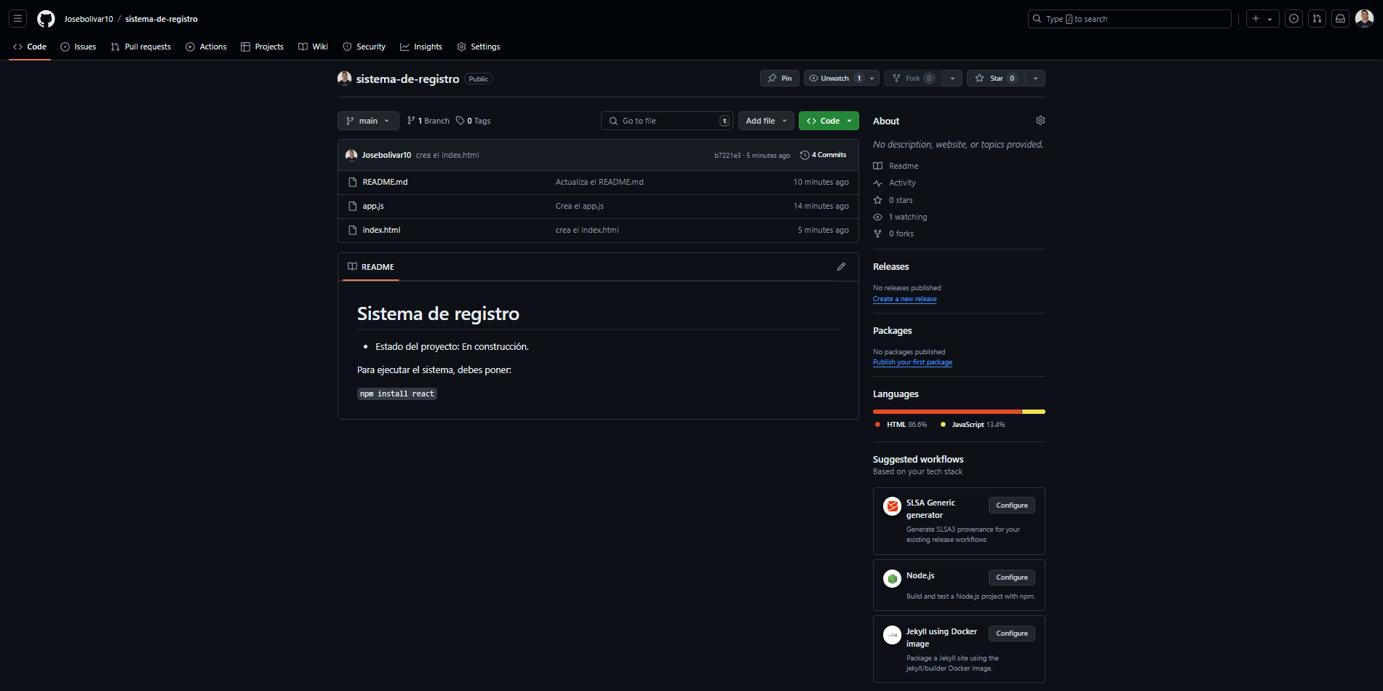
Task: Open the index.html file
Action: coord(381,230)
